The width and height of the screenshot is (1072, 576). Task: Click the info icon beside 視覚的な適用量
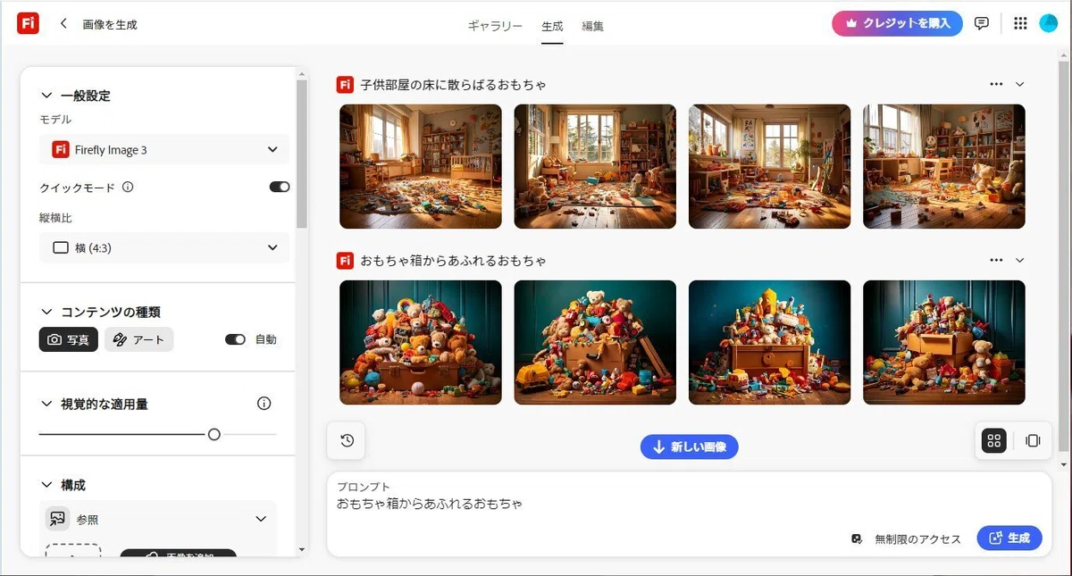point(264,404)
